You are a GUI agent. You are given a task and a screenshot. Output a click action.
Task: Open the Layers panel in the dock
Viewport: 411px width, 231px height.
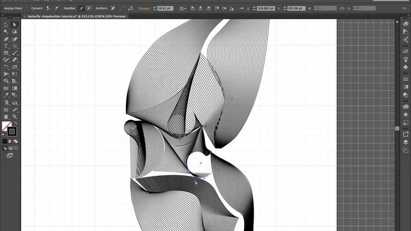point(405,142)
